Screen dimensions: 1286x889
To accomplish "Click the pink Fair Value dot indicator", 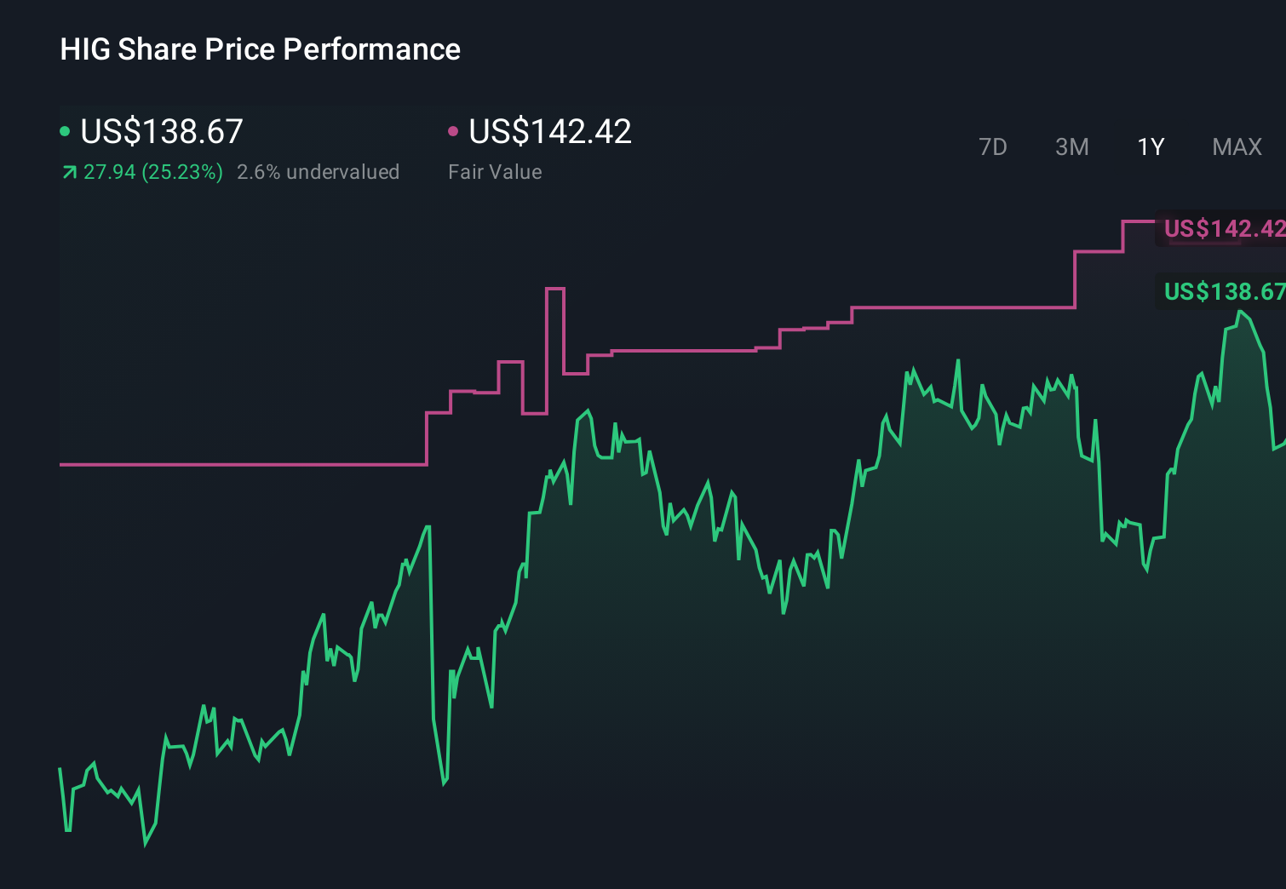I will point(453,130).
